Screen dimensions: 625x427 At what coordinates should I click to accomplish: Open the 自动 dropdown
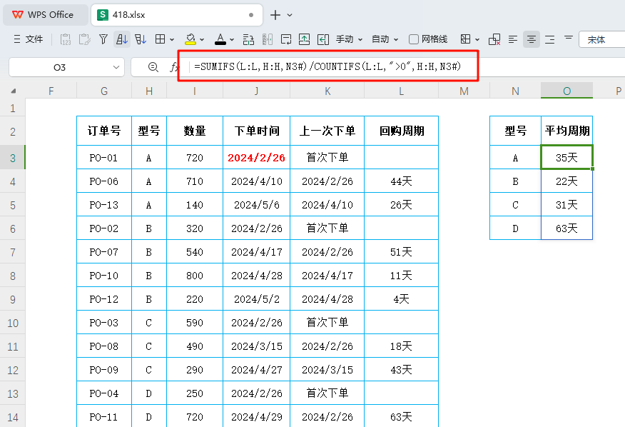pyautogui.click(x=385, y=39)
